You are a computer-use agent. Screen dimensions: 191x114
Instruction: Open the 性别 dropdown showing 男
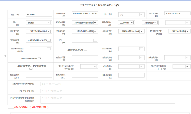coord(131,14)
